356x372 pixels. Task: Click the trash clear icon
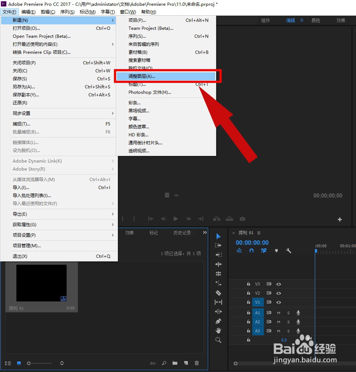point(197,363)
